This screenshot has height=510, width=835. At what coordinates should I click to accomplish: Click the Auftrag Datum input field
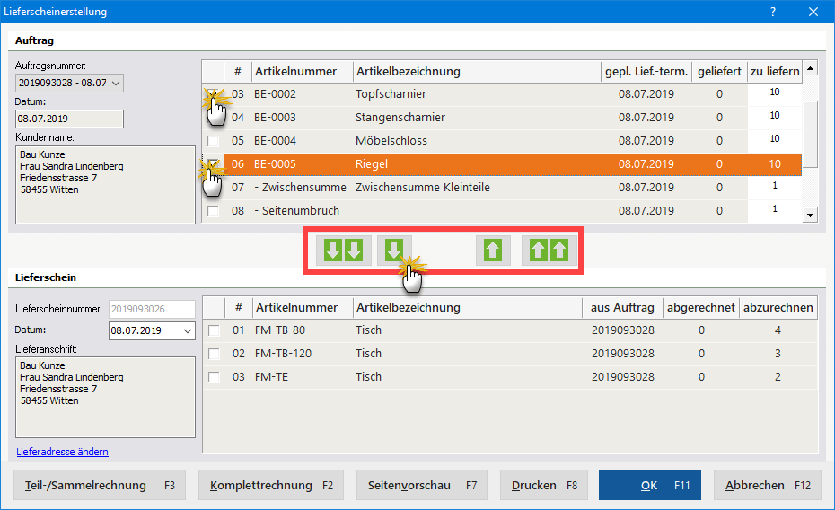click(69, 119)
